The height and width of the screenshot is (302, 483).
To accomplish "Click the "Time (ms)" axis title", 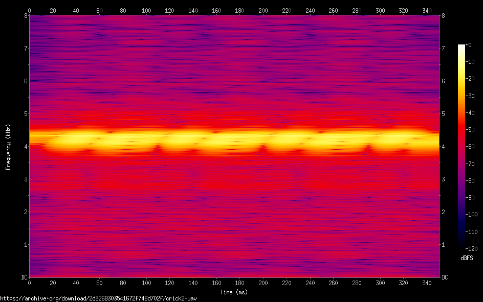I will [x=234, y=292].
